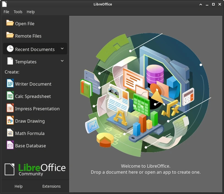Expand the Templates section

62,61
